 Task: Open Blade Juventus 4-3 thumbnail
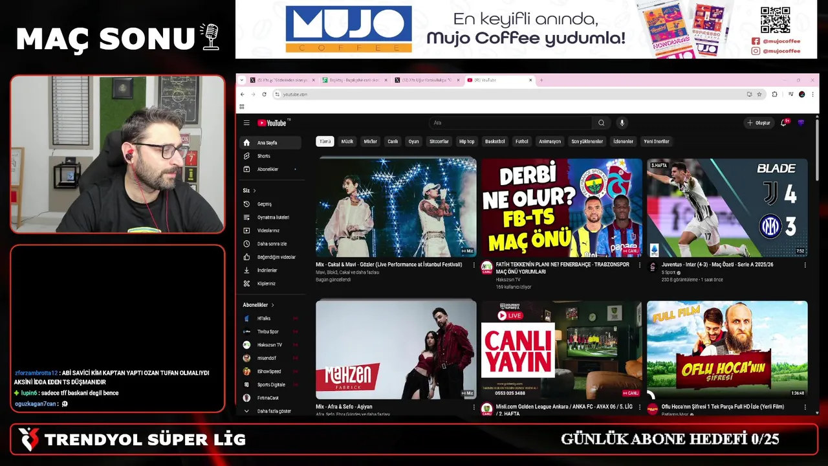coord(727,208)
